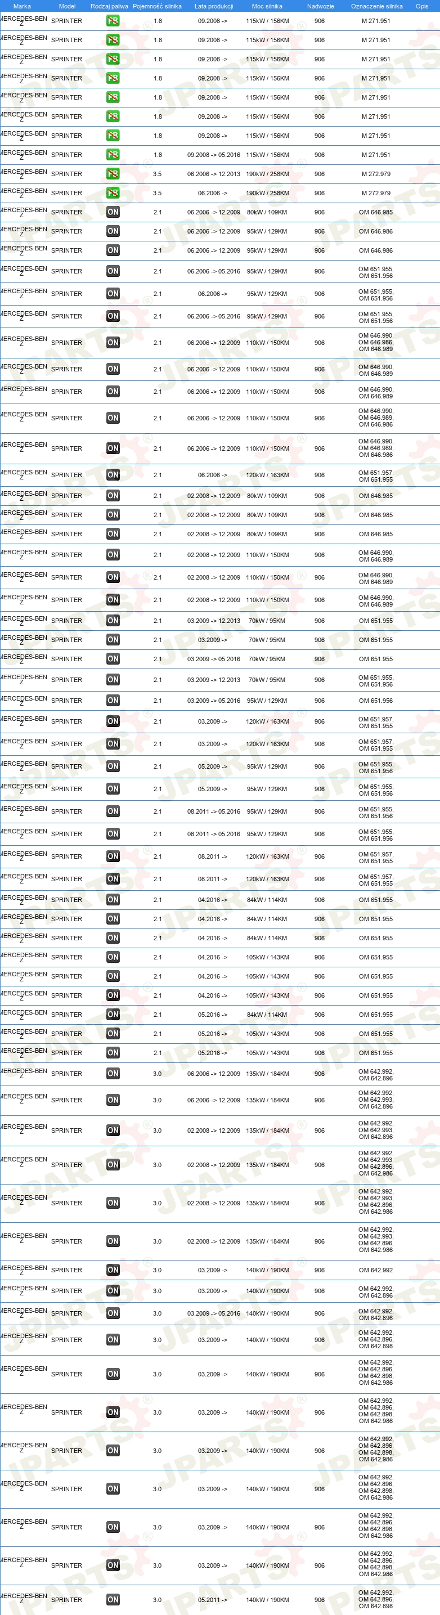Viewport: 440px width, 1615px height.
Task: Click ON icon in open-ended 06.2006 95kW row
Action: [x=113, y=293]
